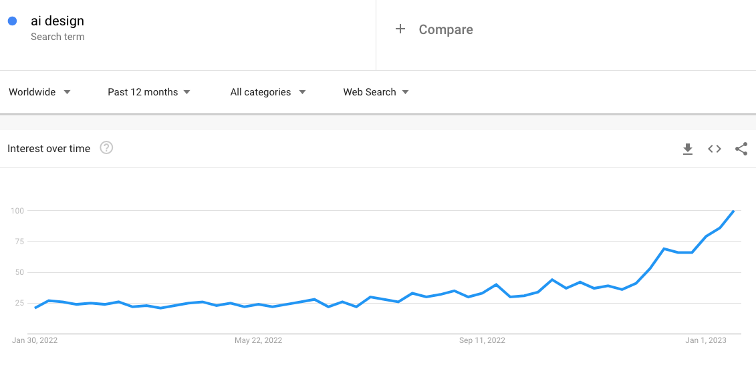Screen dimensions: 756x365
Task: Click the Interest over time heading
Action: pos(49,149)
